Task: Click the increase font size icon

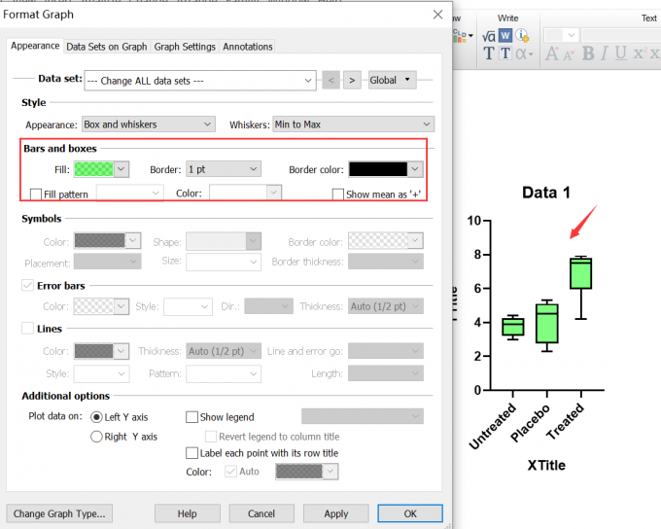Action: [x=551, y=53]
